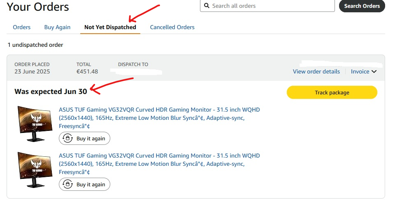Open the Buy Again tab
This screenshot has height=206, width=409.
tap(57, 27)
